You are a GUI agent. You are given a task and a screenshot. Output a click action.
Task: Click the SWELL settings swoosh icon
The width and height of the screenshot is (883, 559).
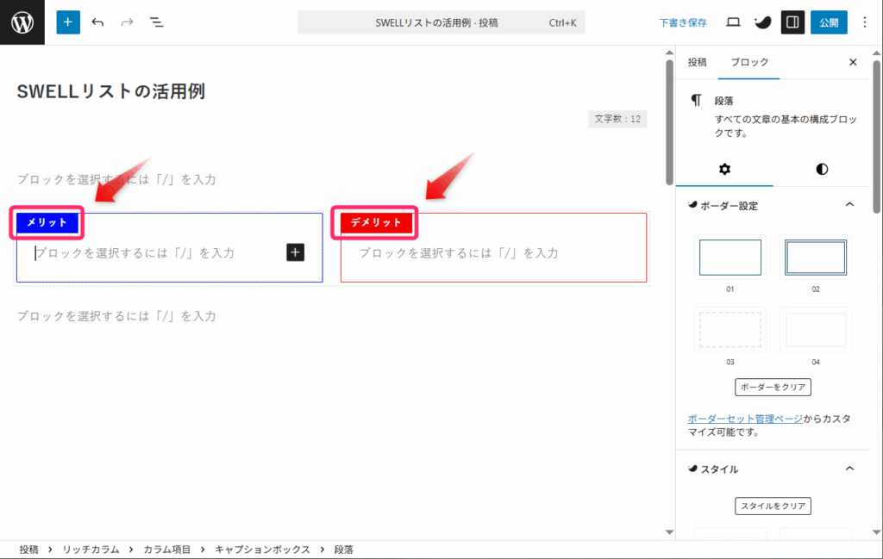[x=763, y=22]
